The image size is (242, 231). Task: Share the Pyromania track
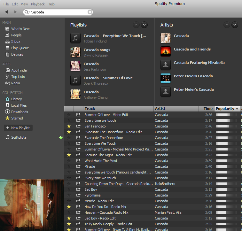click(78, 195)
